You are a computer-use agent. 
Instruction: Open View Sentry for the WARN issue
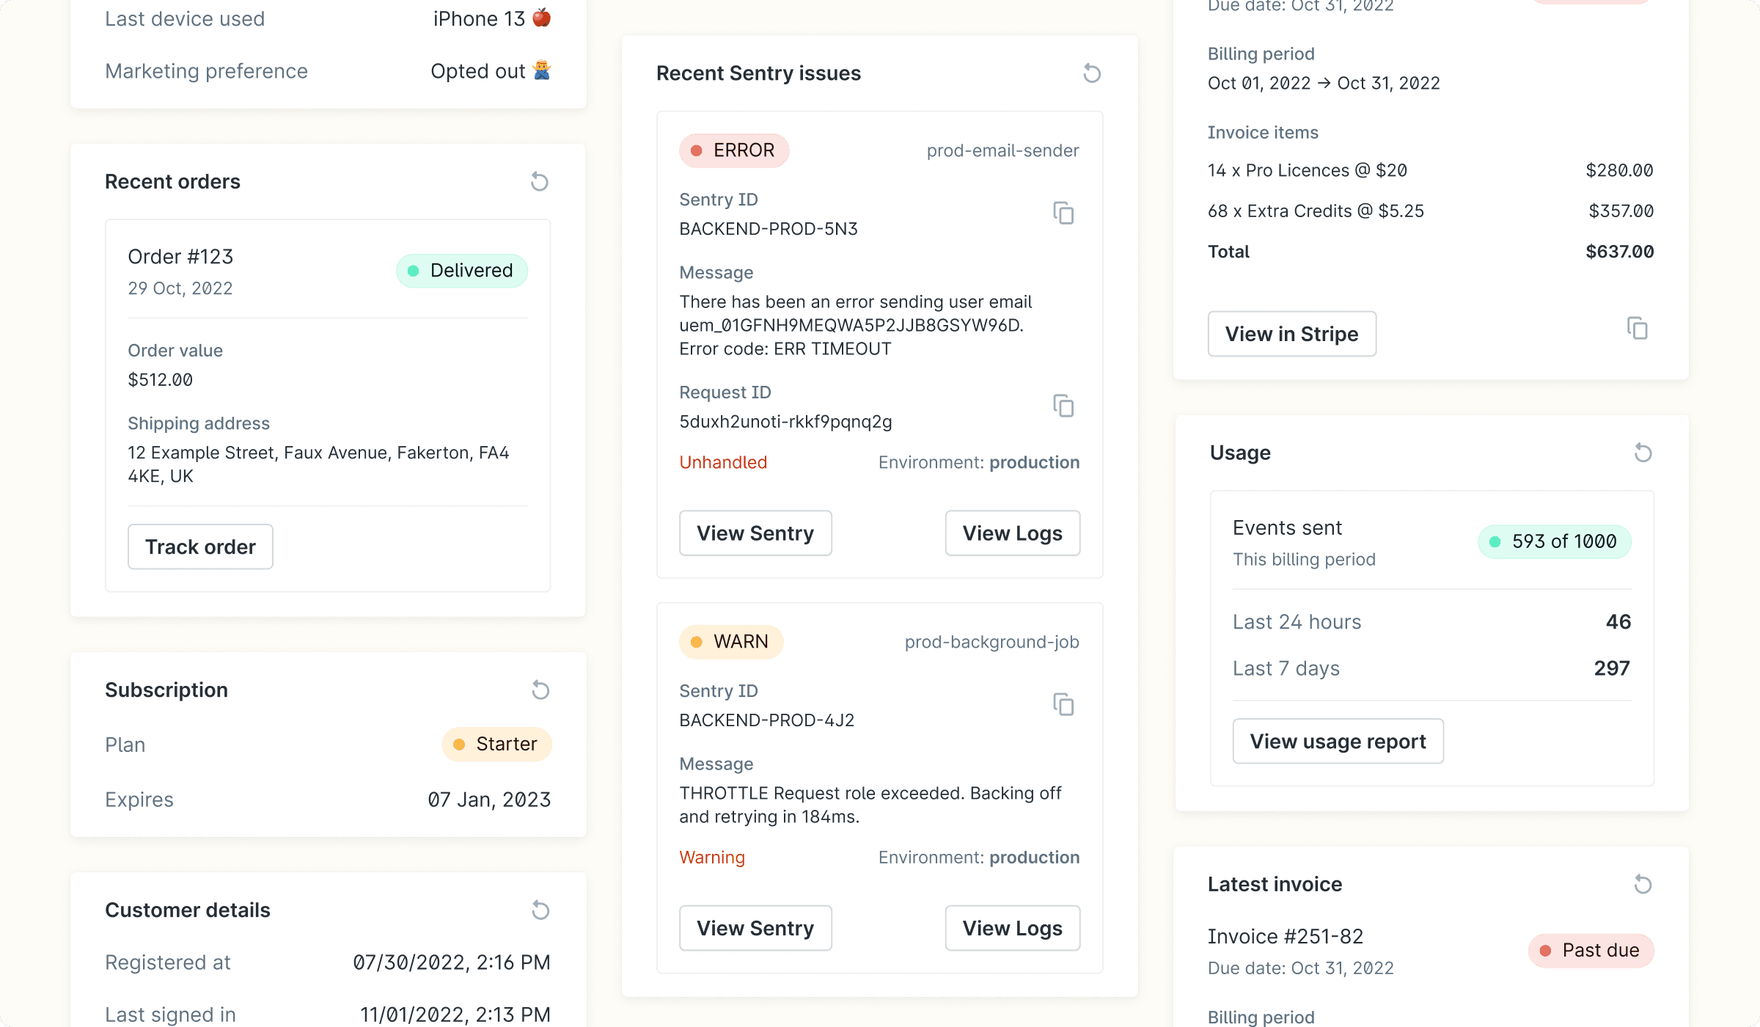[x=755, y=928]
